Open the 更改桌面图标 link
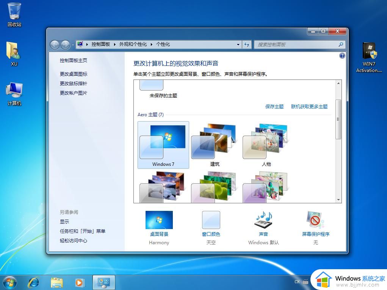Image resolution: width=387 pixels, height=290 pixels. tap(73, 74)
